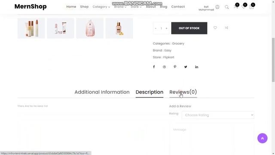Select the first product thumbnail with tubes

click(x=31, y=28)
